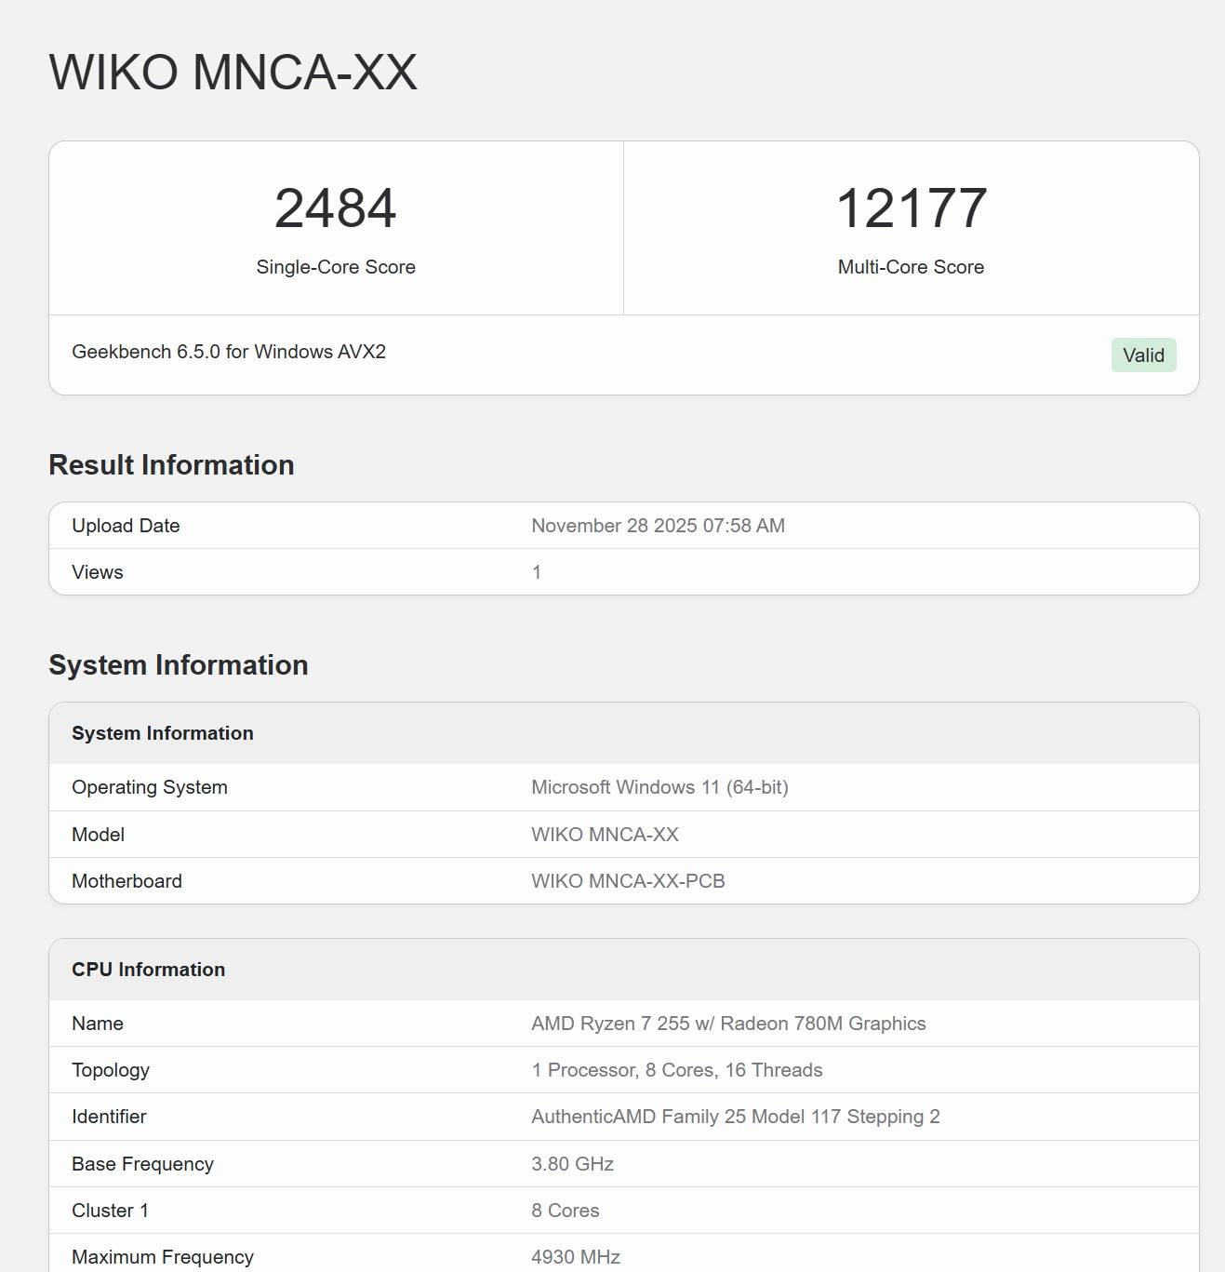
Task: Click the Microsoft Windows 11 (64-bit) value
Action: tap(659, 787)
